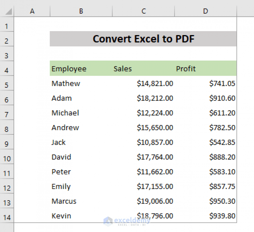Select row 2 header

point(7,39)
